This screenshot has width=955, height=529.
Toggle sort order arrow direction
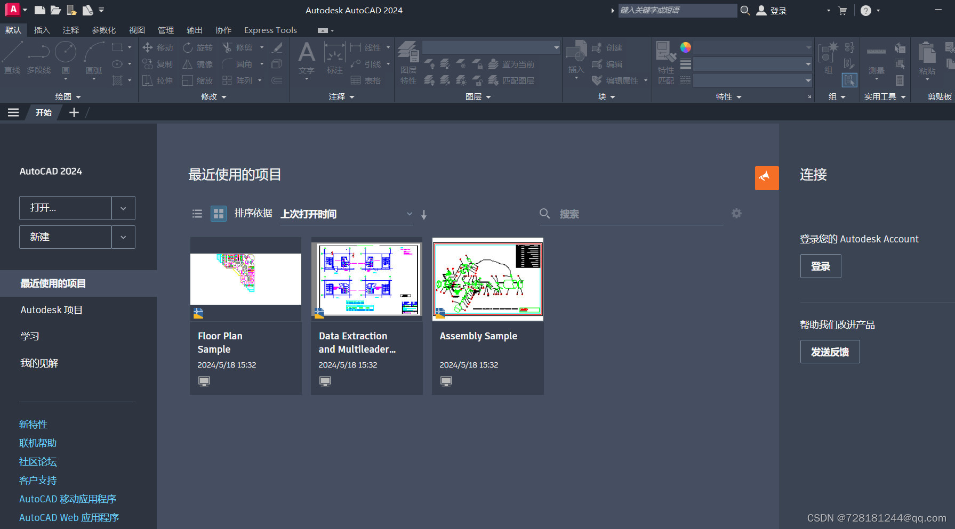424,215
